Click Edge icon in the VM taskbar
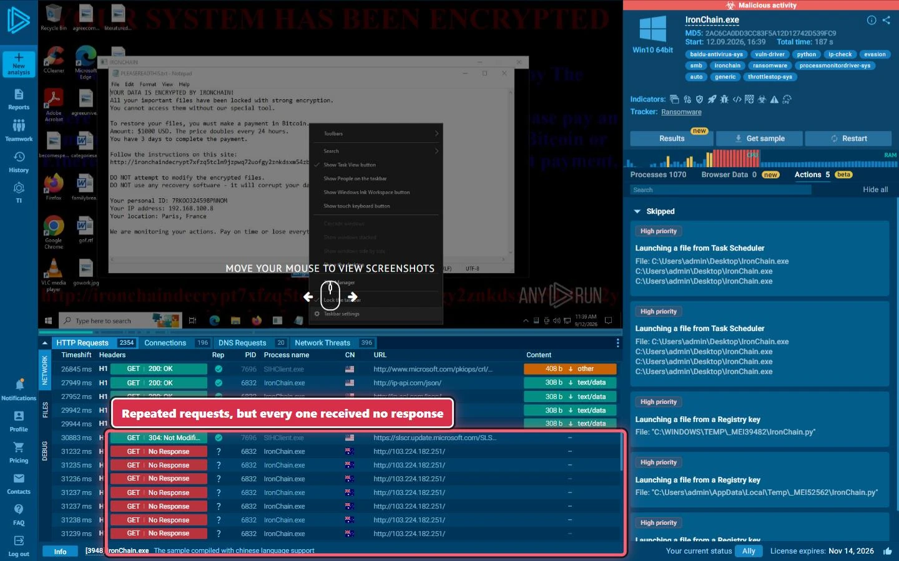 [215, 320]
